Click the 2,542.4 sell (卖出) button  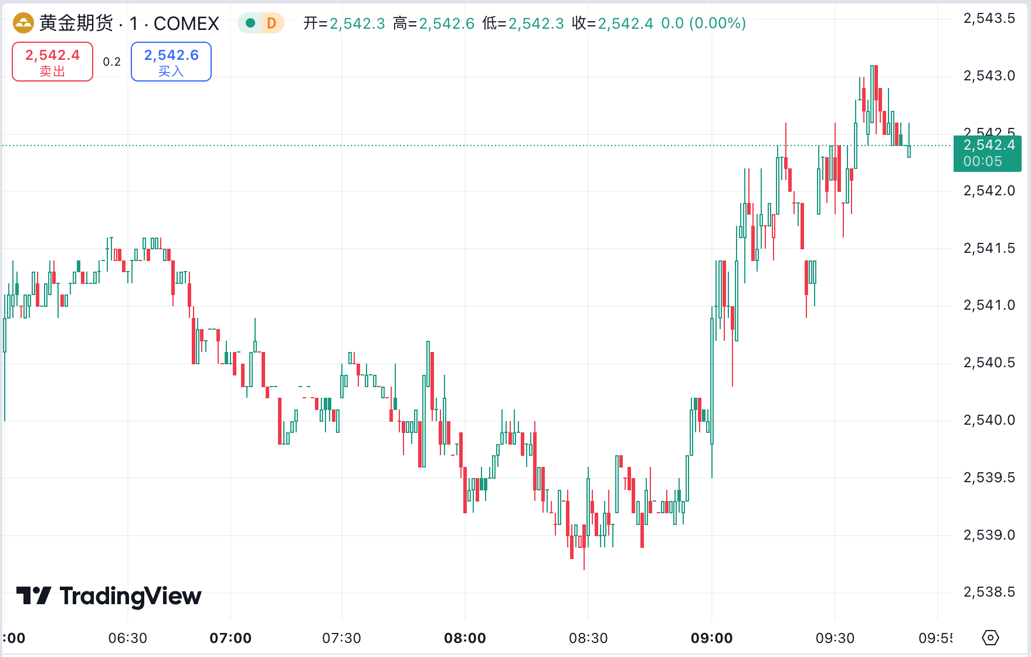[52, 62]
